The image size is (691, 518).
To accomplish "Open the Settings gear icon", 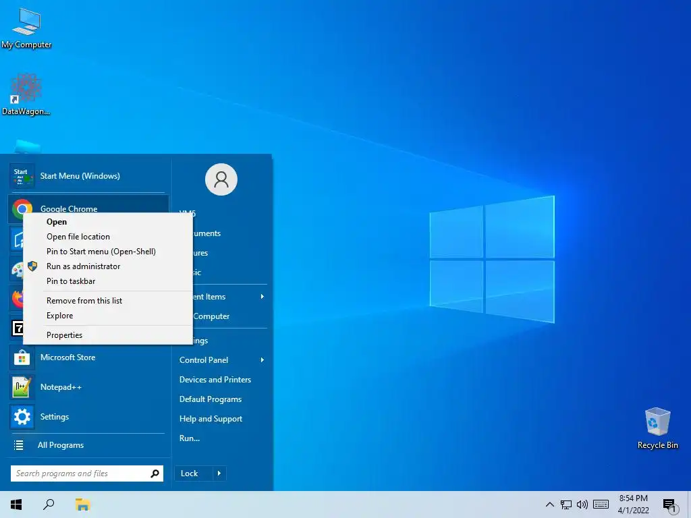I will tap(22, 417).
